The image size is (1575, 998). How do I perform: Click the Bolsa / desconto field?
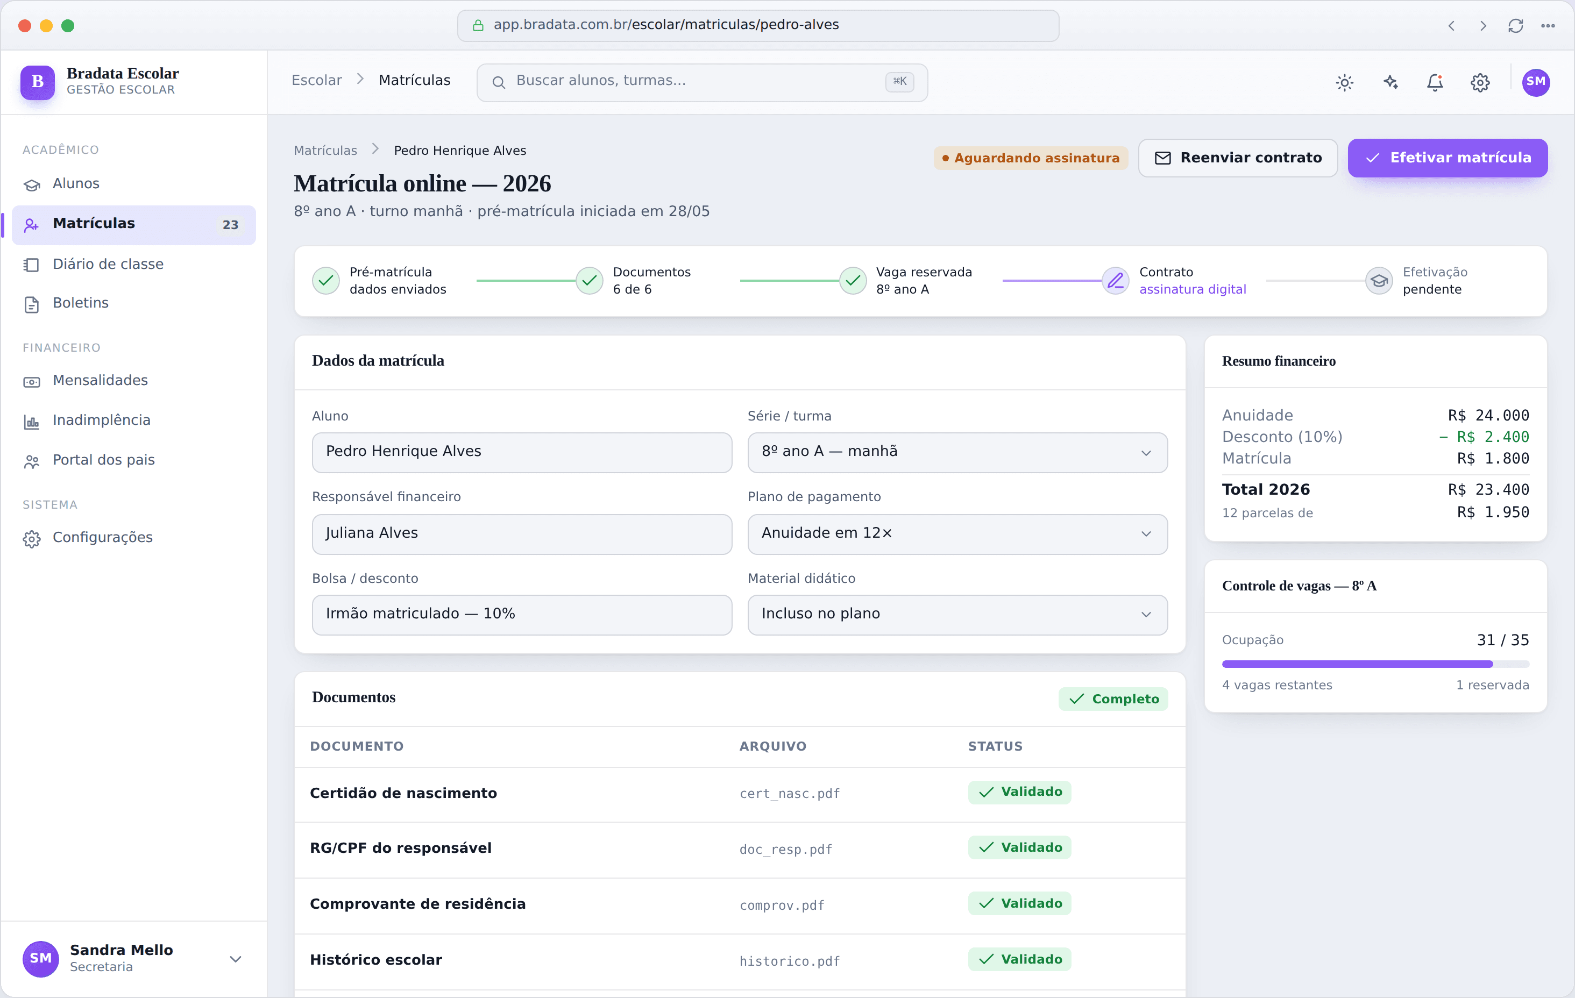(x=521, y=614)
